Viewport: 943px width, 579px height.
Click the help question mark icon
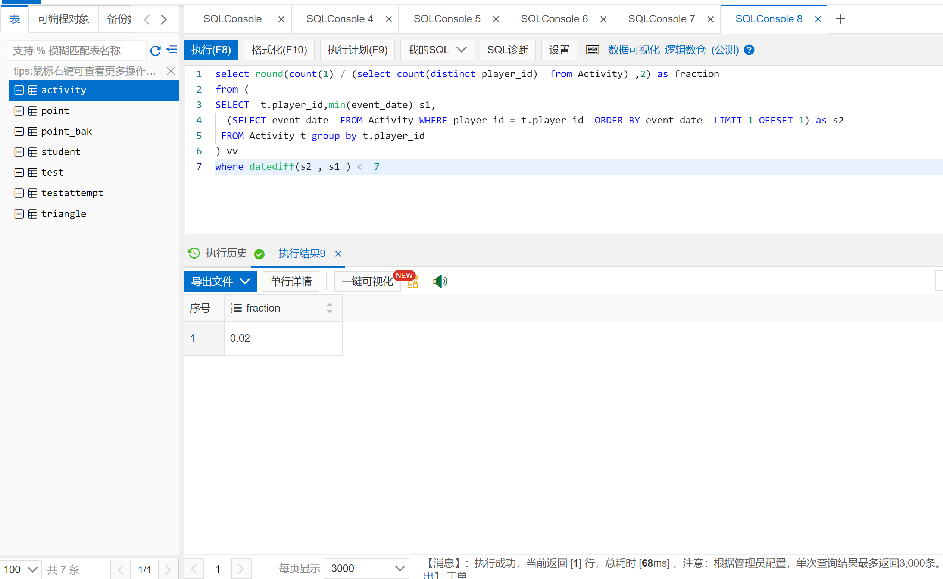click(749, 50)
